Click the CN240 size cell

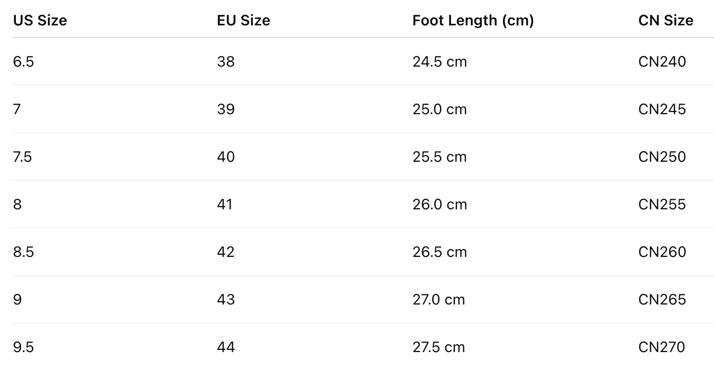pyautogui.click(x=662, y=62)
